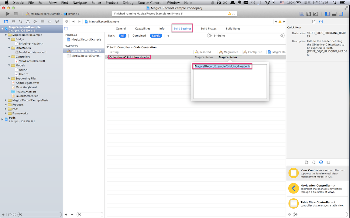
Task: Click the issue warning count indicator
Action: (232, 14)
